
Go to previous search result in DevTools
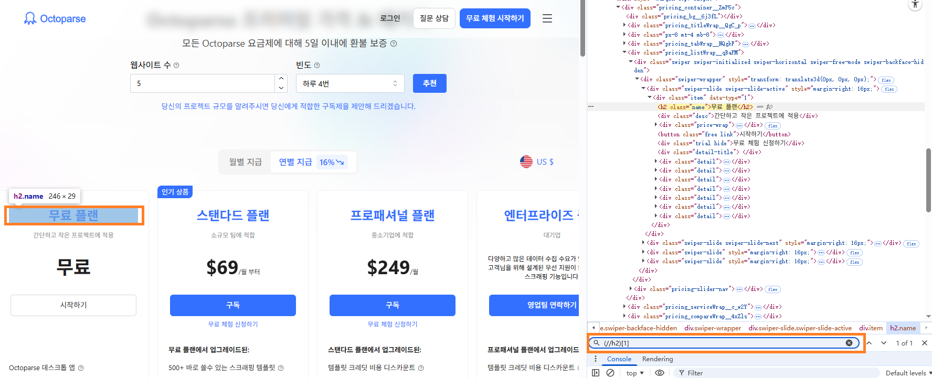869,343
